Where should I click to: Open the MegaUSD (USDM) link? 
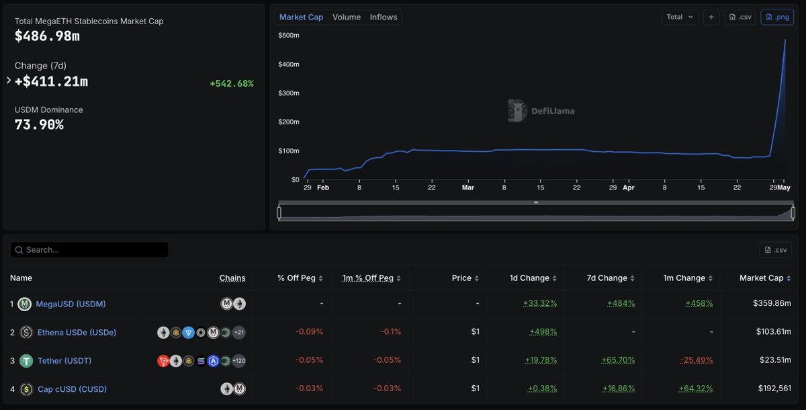point(71,304)
